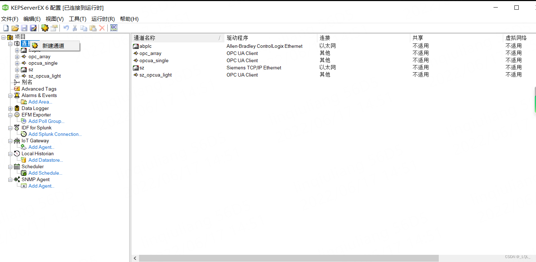Open the 视图(V) menu
The width and height of the screenshot is (536, 262).
[54, 19]
